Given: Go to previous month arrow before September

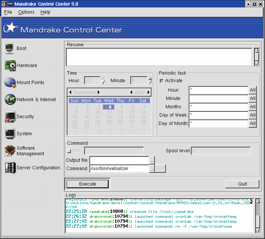Looking at the screenshot, I should pyautogui.click(x=70, y=92).
